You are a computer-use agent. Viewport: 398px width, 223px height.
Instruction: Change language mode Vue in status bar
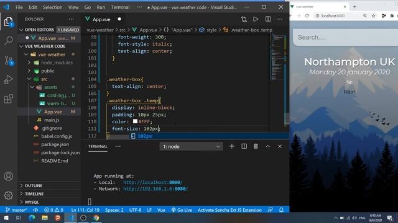pyautogui.click(x=161, y=210)
